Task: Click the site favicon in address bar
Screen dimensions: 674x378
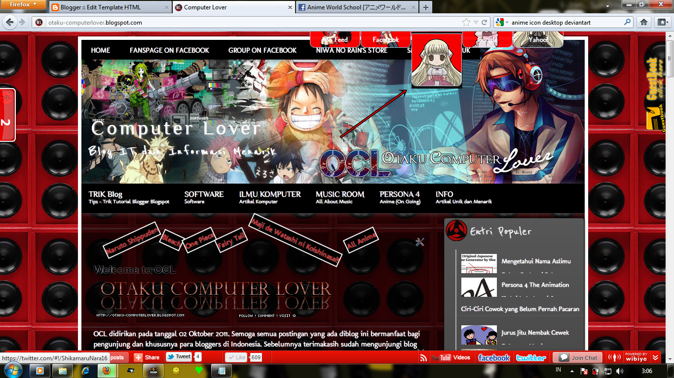Action: coord(39,22)
